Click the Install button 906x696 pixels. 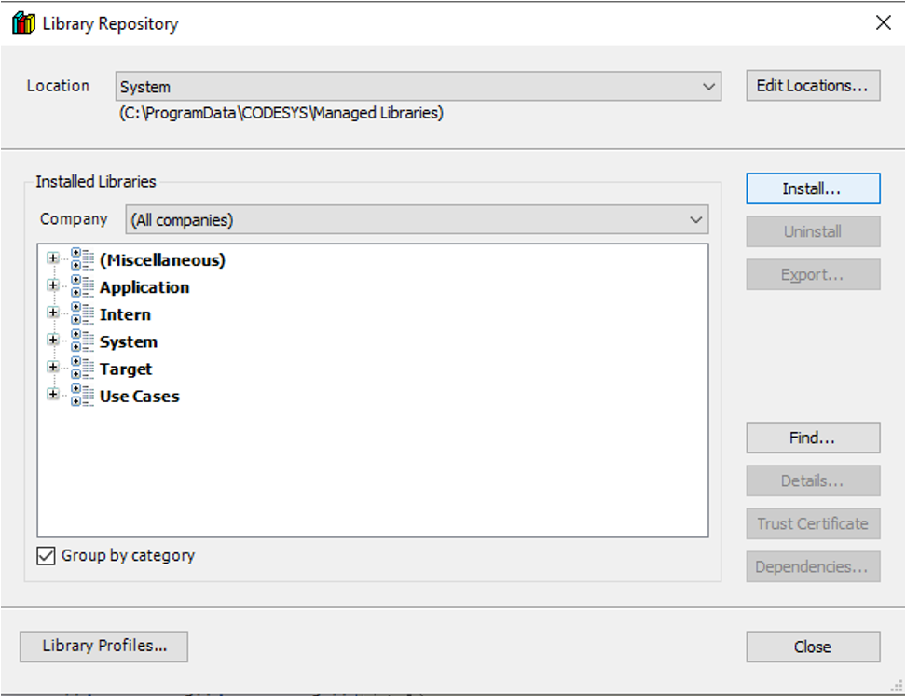coord(813,188)
